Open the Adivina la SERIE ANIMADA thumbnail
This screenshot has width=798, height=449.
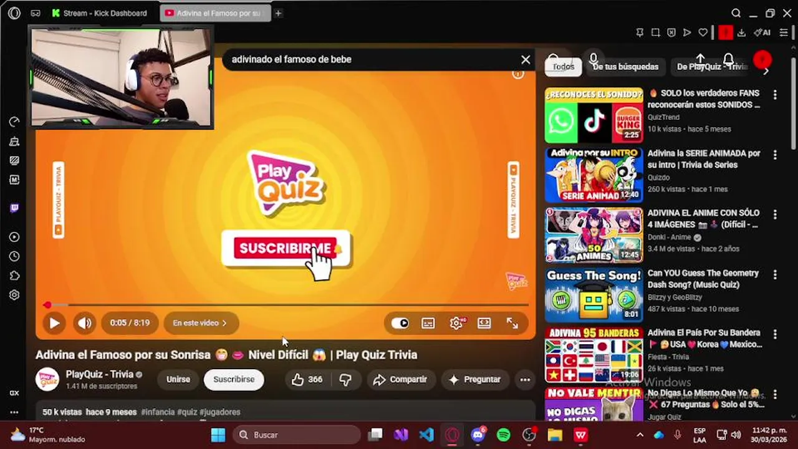click(594, 175)
